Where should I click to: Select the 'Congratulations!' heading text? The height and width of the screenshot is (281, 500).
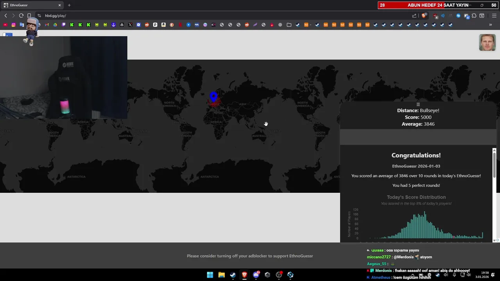[x=416, y=155]
